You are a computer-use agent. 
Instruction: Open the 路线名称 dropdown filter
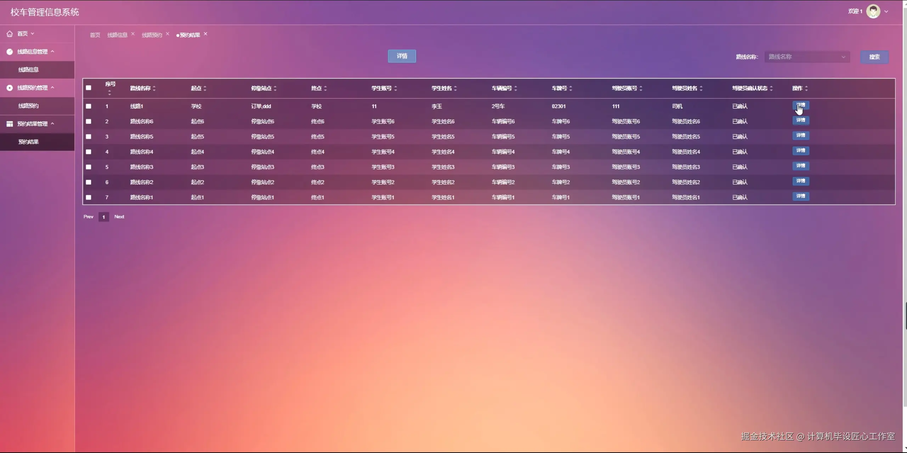(x=807, y=57)
